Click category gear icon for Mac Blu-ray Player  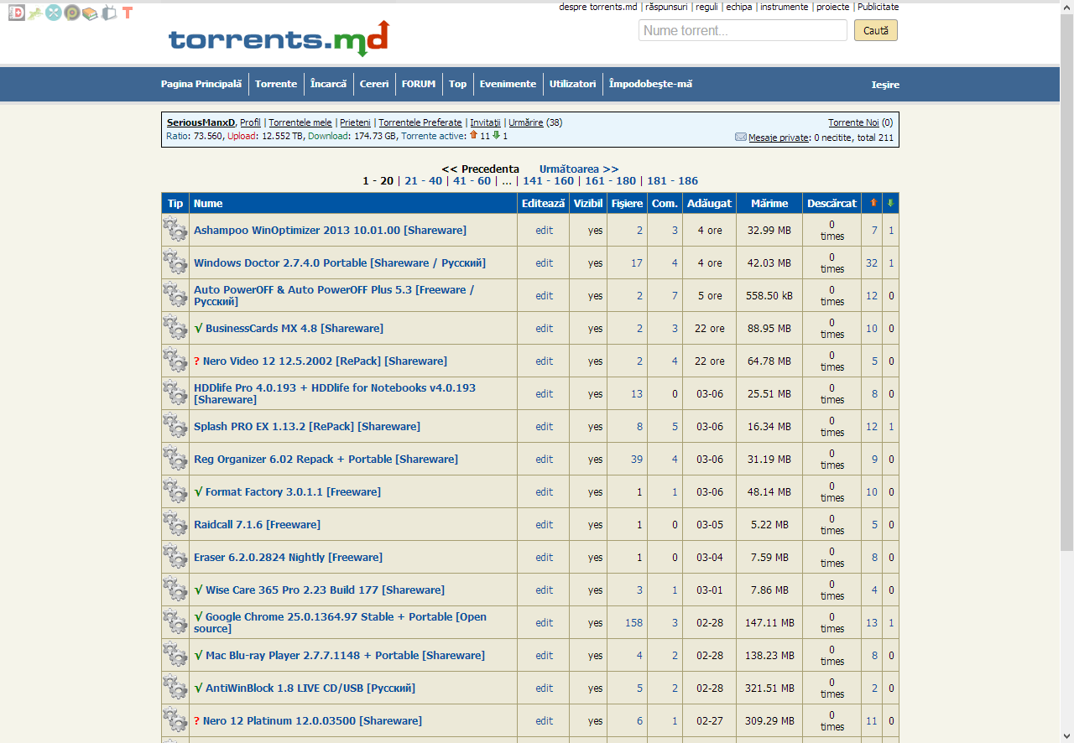pos(175,654)
